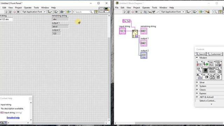Open View menu in Block Diagram
Image resolution: width=224 pixels, height=126 pixels.
tap(129, 8)
